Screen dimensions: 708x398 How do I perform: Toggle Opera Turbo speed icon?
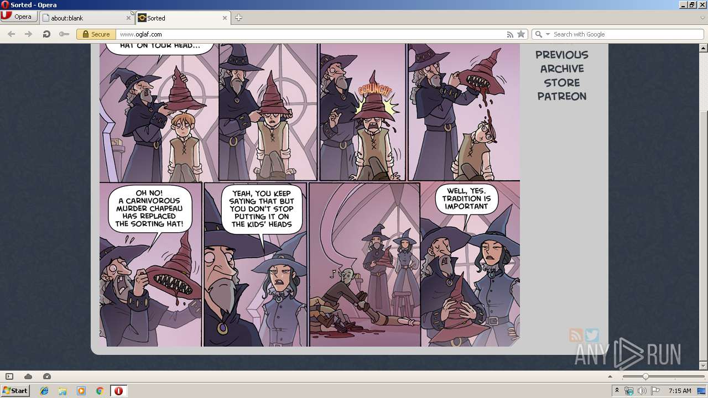[47, 376]
